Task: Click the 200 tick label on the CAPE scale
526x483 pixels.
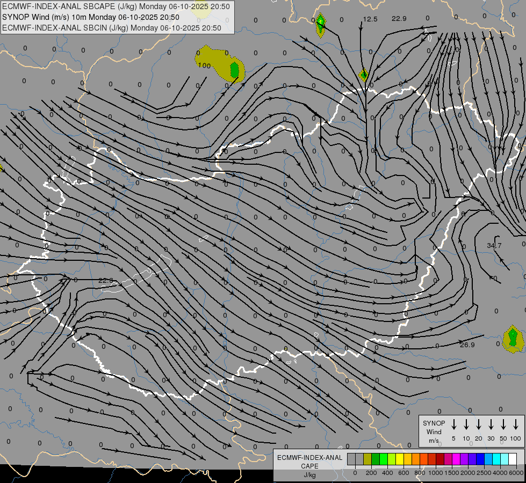Action: [371, 473]
